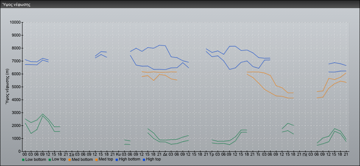360x166 pixels.
Task: Click the 7000 y-axis label
Action: tap(16, 61)
